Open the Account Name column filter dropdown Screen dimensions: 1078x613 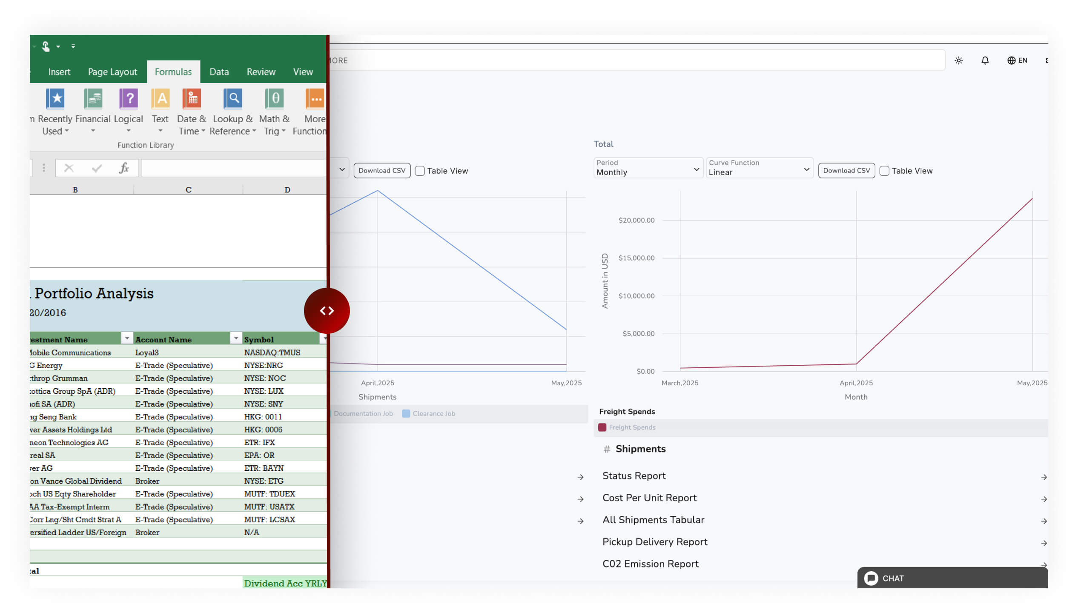235,338
